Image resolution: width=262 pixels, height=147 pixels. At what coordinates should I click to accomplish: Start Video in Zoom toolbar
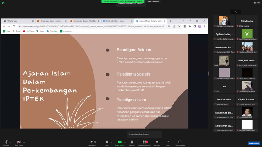[x=19, y=143]
